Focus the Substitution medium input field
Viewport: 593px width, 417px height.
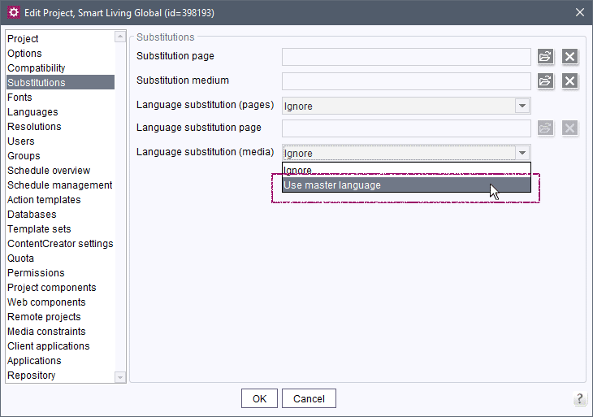click(x=406, y=81)
